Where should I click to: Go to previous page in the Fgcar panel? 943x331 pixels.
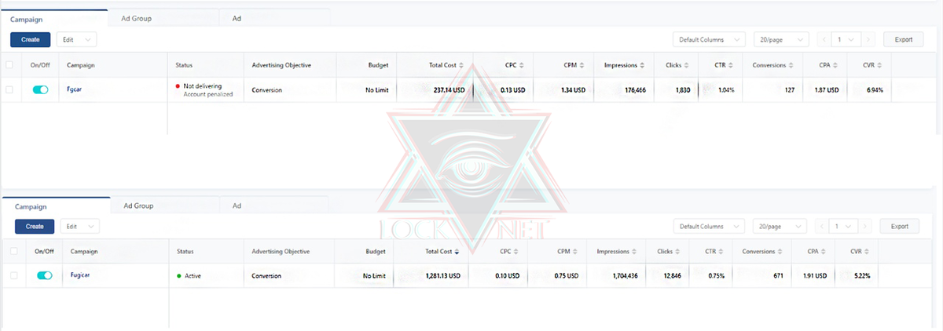click(x=825, y=39)
